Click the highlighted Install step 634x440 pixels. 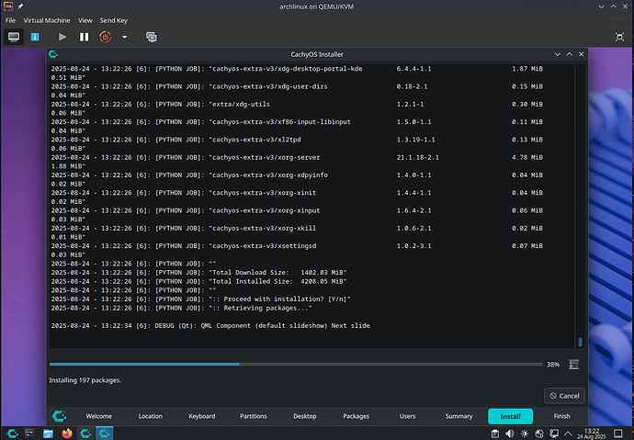pos(510,416)
